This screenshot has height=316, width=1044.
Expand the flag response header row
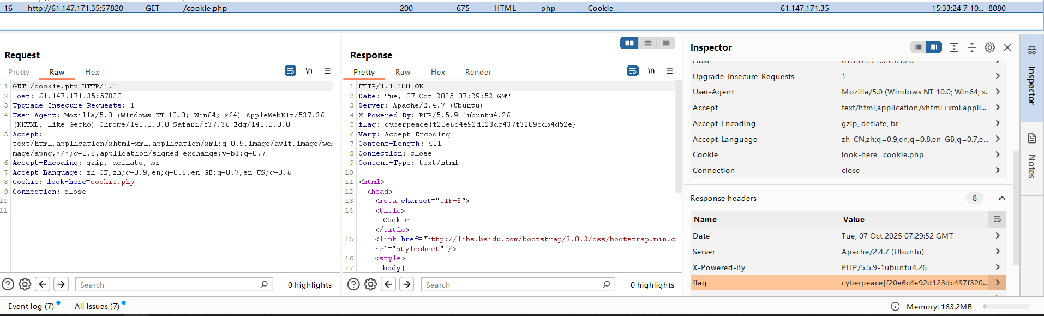click(x=998, y=283)
